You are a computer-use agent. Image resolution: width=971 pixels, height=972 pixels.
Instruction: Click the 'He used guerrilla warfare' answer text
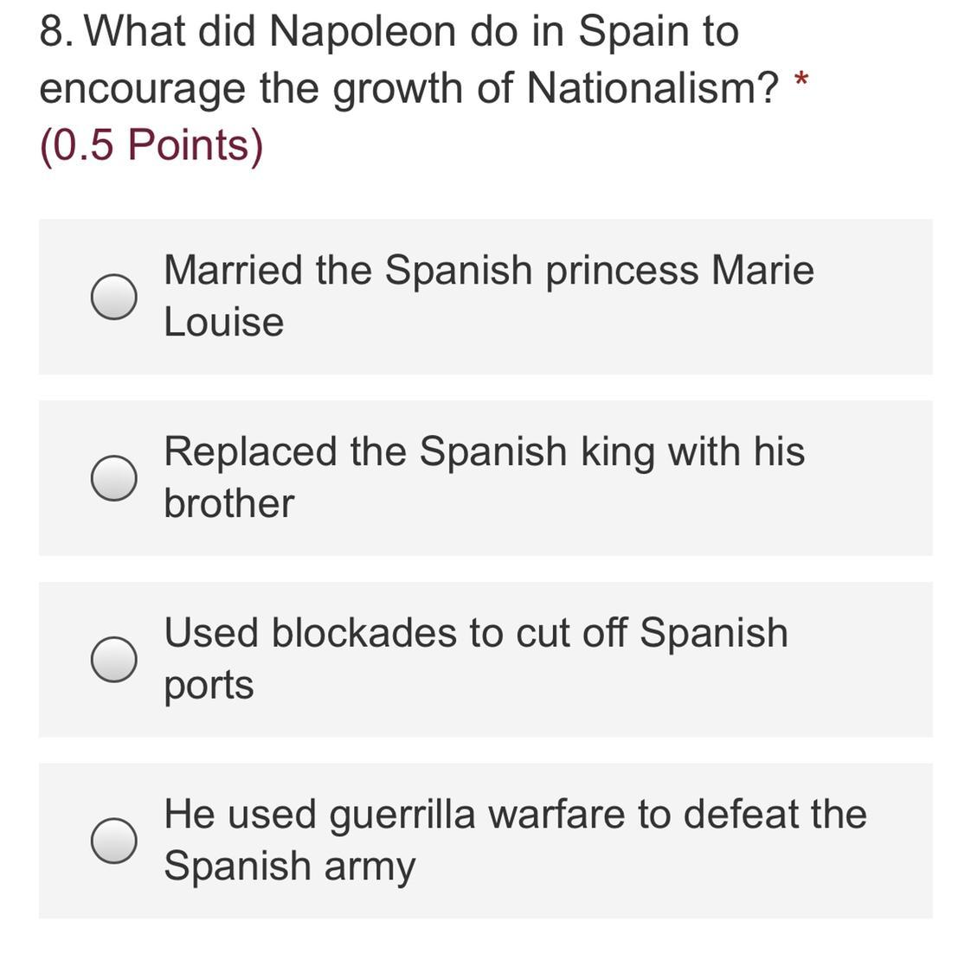click(x=515, y=841)
